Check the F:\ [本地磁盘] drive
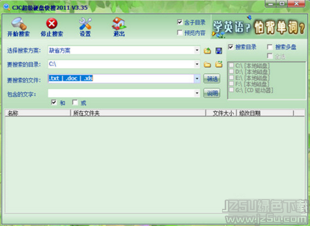Screen dimensions: 310x226 231,84
